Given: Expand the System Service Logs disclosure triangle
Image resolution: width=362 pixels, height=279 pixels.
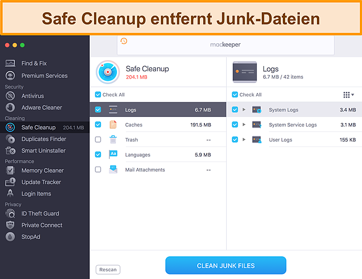Looking at the screenshot, I should pos(244,125).
